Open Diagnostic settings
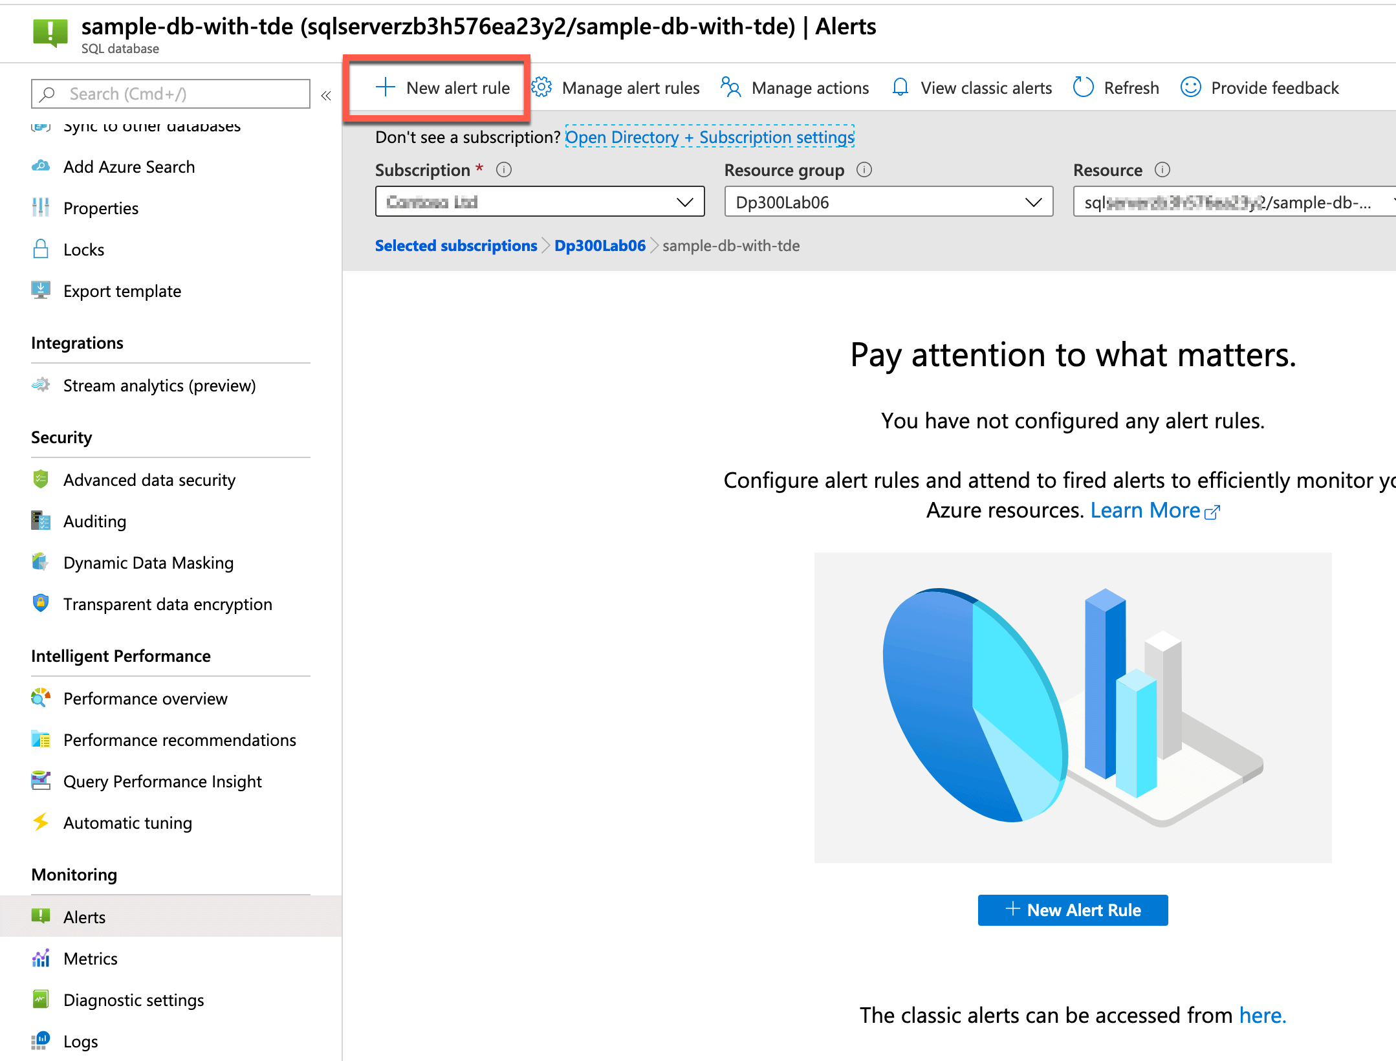 [133, 1000]
